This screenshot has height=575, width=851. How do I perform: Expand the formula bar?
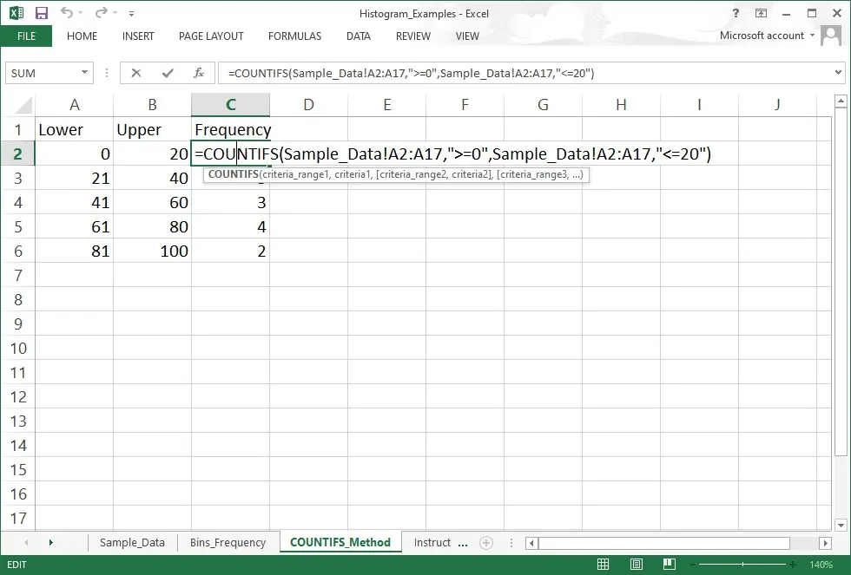pyautogui.click(x=839, y=73)
